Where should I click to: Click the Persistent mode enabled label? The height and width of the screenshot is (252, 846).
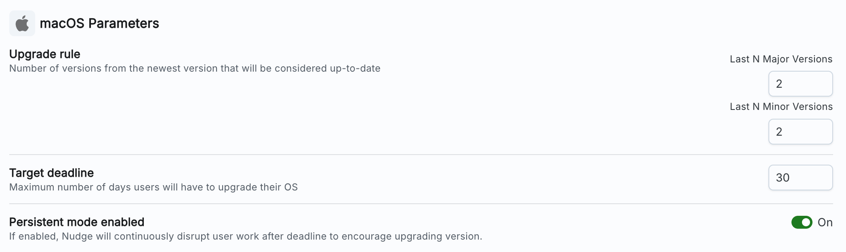click(77, 222)
